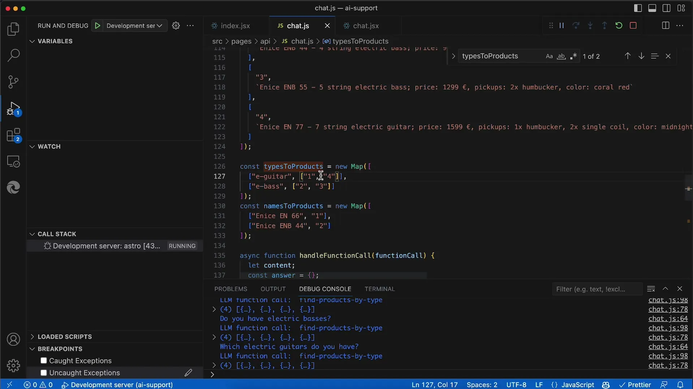The height and width of the screenshot is (389, 693).
Task: Click the pages breadcrumb segment
Action: pyautogui.click(x=241, y=41)
